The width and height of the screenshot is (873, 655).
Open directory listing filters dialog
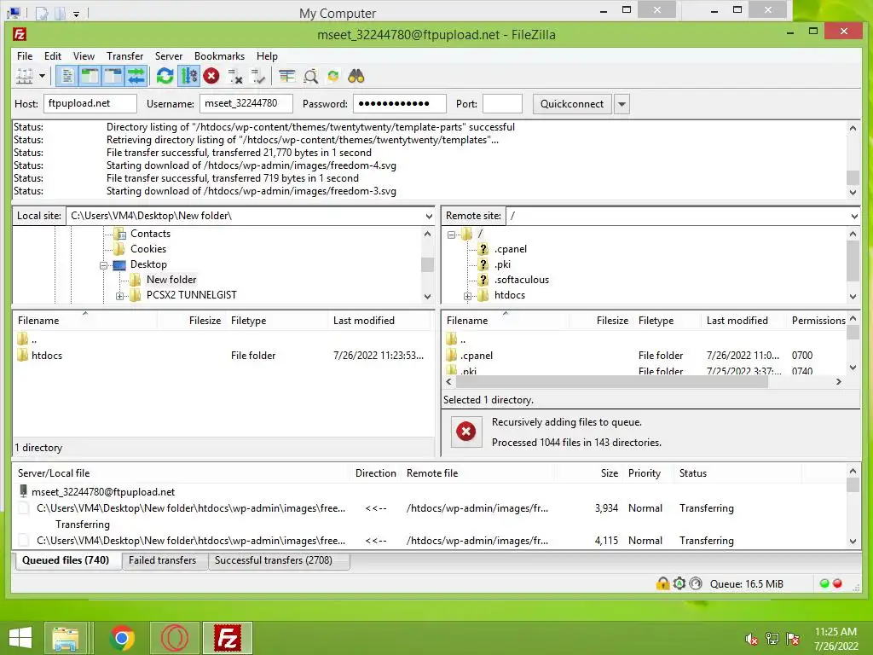(287, 76)
